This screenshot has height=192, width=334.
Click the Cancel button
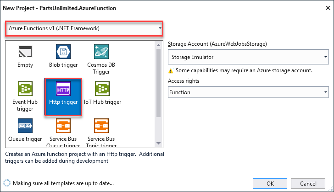308,183
